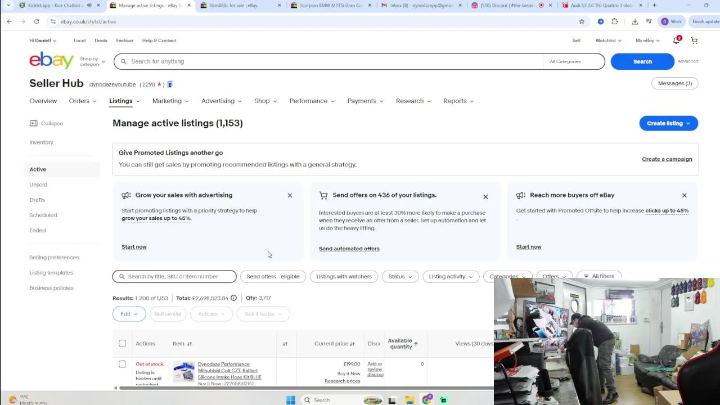Open the Performance menu

click(x=312, y=101)
